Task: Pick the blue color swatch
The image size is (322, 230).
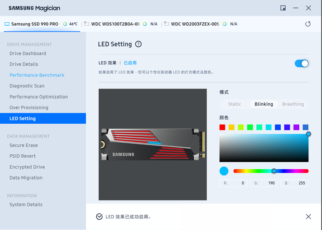Action: [x=278, y=127]
